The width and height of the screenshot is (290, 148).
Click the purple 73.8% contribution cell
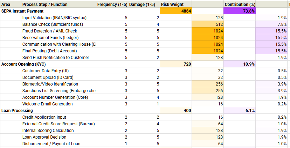240,11
